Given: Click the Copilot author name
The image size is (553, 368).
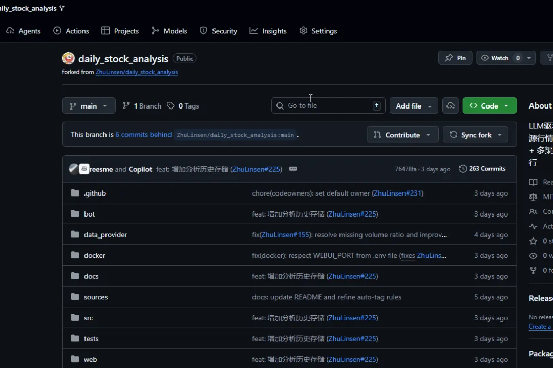Looking at the screenshot, I should coord(140,169).
